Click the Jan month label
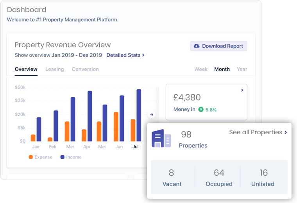 [x=36, y=147]
